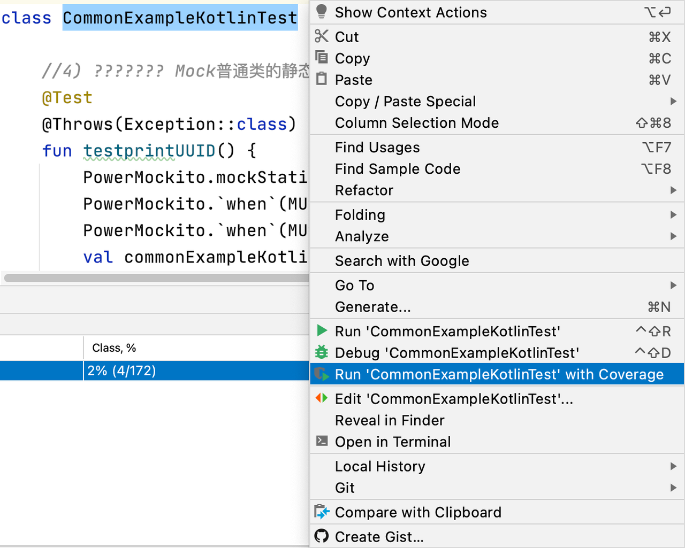Select Copy from the context menu
The image size is (685, 548).
[497, 58]
